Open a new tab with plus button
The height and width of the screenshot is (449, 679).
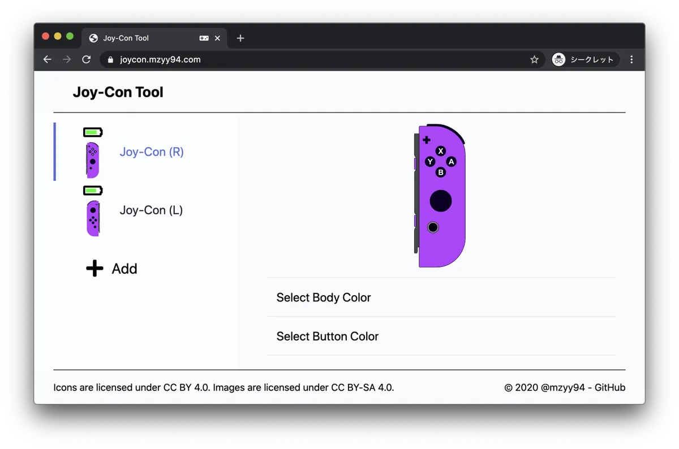(240, 38)
